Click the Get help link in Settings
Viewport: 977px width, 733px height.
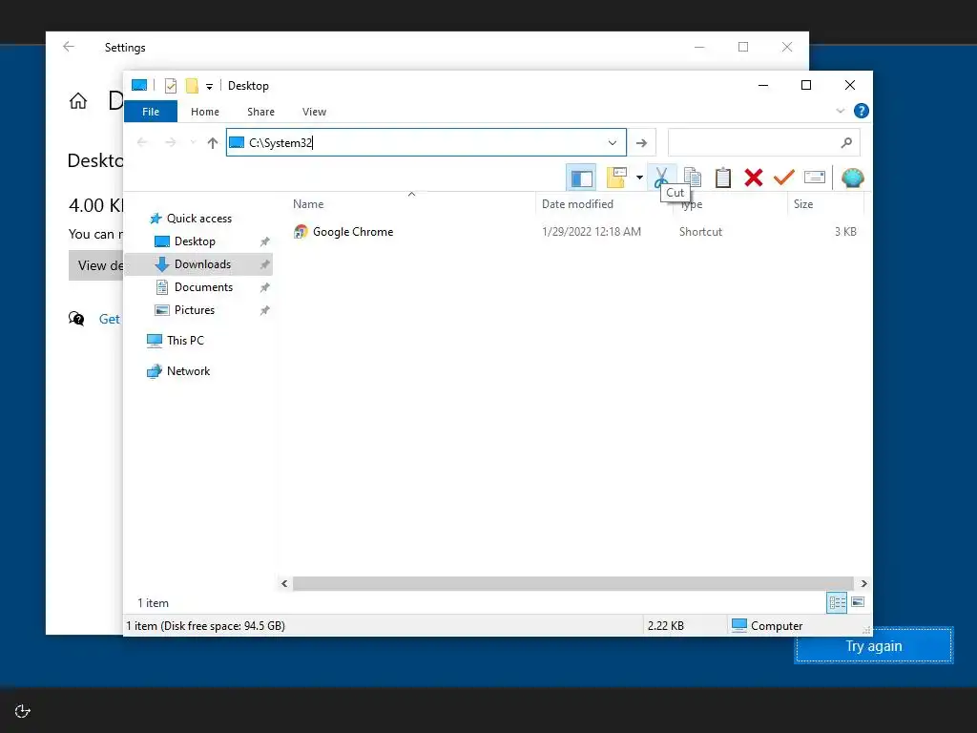(x=109, y=319)
